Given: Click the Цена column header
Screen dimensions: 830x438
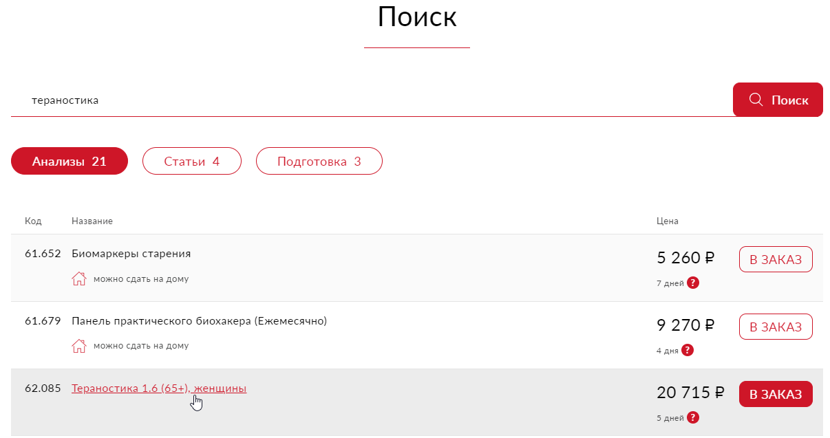Looking at the screenshot, I should tap(668, 221).
